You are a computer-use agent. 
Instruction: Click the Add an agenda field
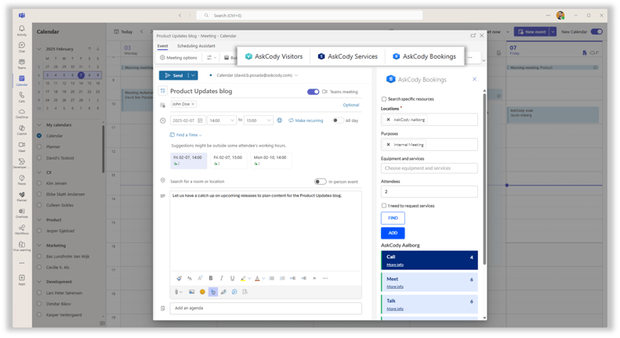pyautogui.click(x=266, y=308)
